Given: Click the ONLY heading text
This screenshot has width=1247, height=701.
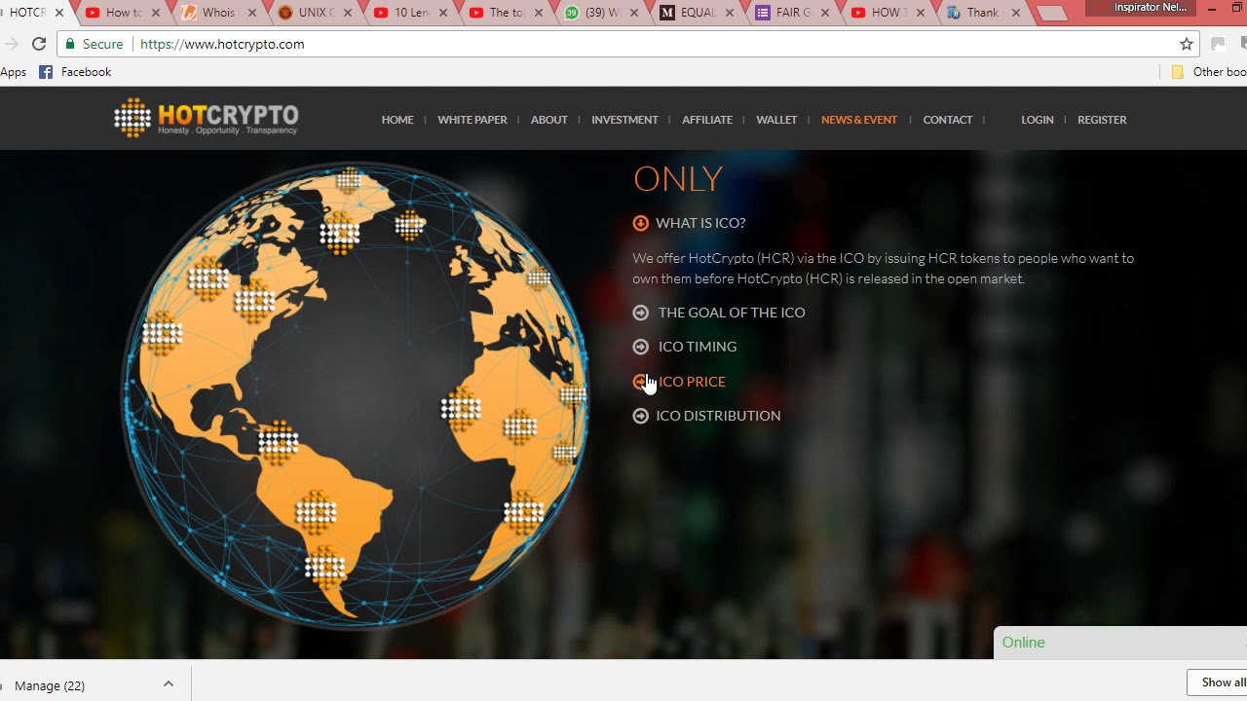Looking at the screenshot, I should click(678, 179).
